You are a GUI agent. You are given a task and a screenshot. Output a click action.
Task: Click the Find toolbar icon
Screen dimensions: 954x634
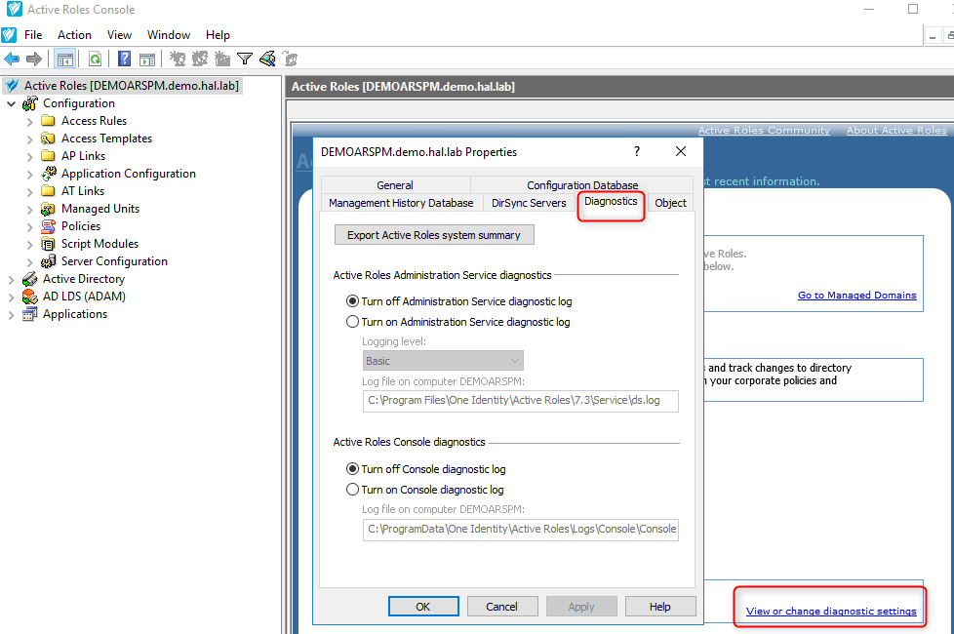point(267,59)
